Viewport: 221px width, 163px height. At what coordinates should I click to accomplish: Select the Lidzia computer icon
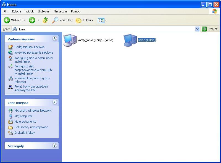[x=130, y=40]
